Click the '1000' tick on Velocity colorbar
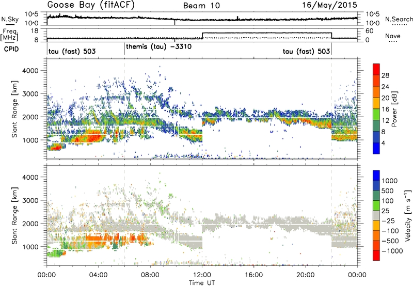Screen dimensions: 413x286 click(x=389, y=181)
